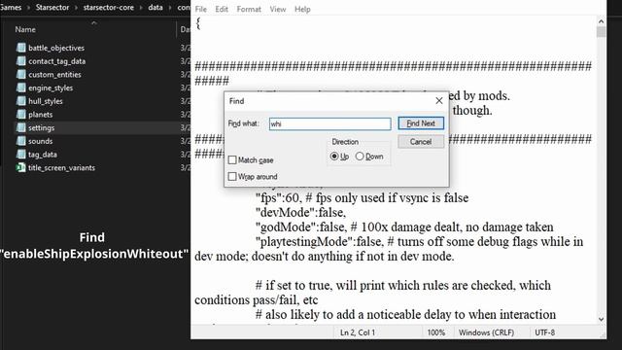Open the Notepad File menu

point(201,9)
